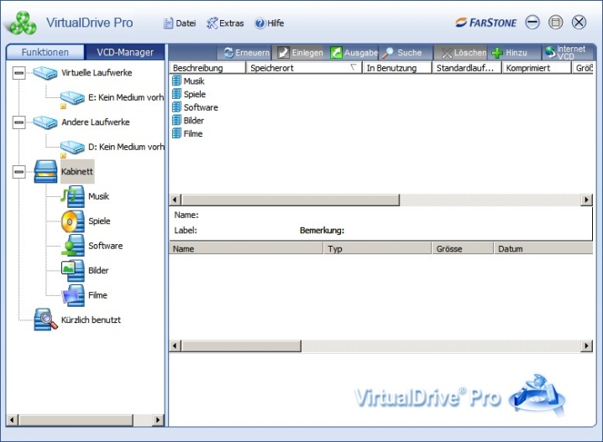The image size is (603, 442).
Task: Select the Software entry in the list
Action: point(201,107)
